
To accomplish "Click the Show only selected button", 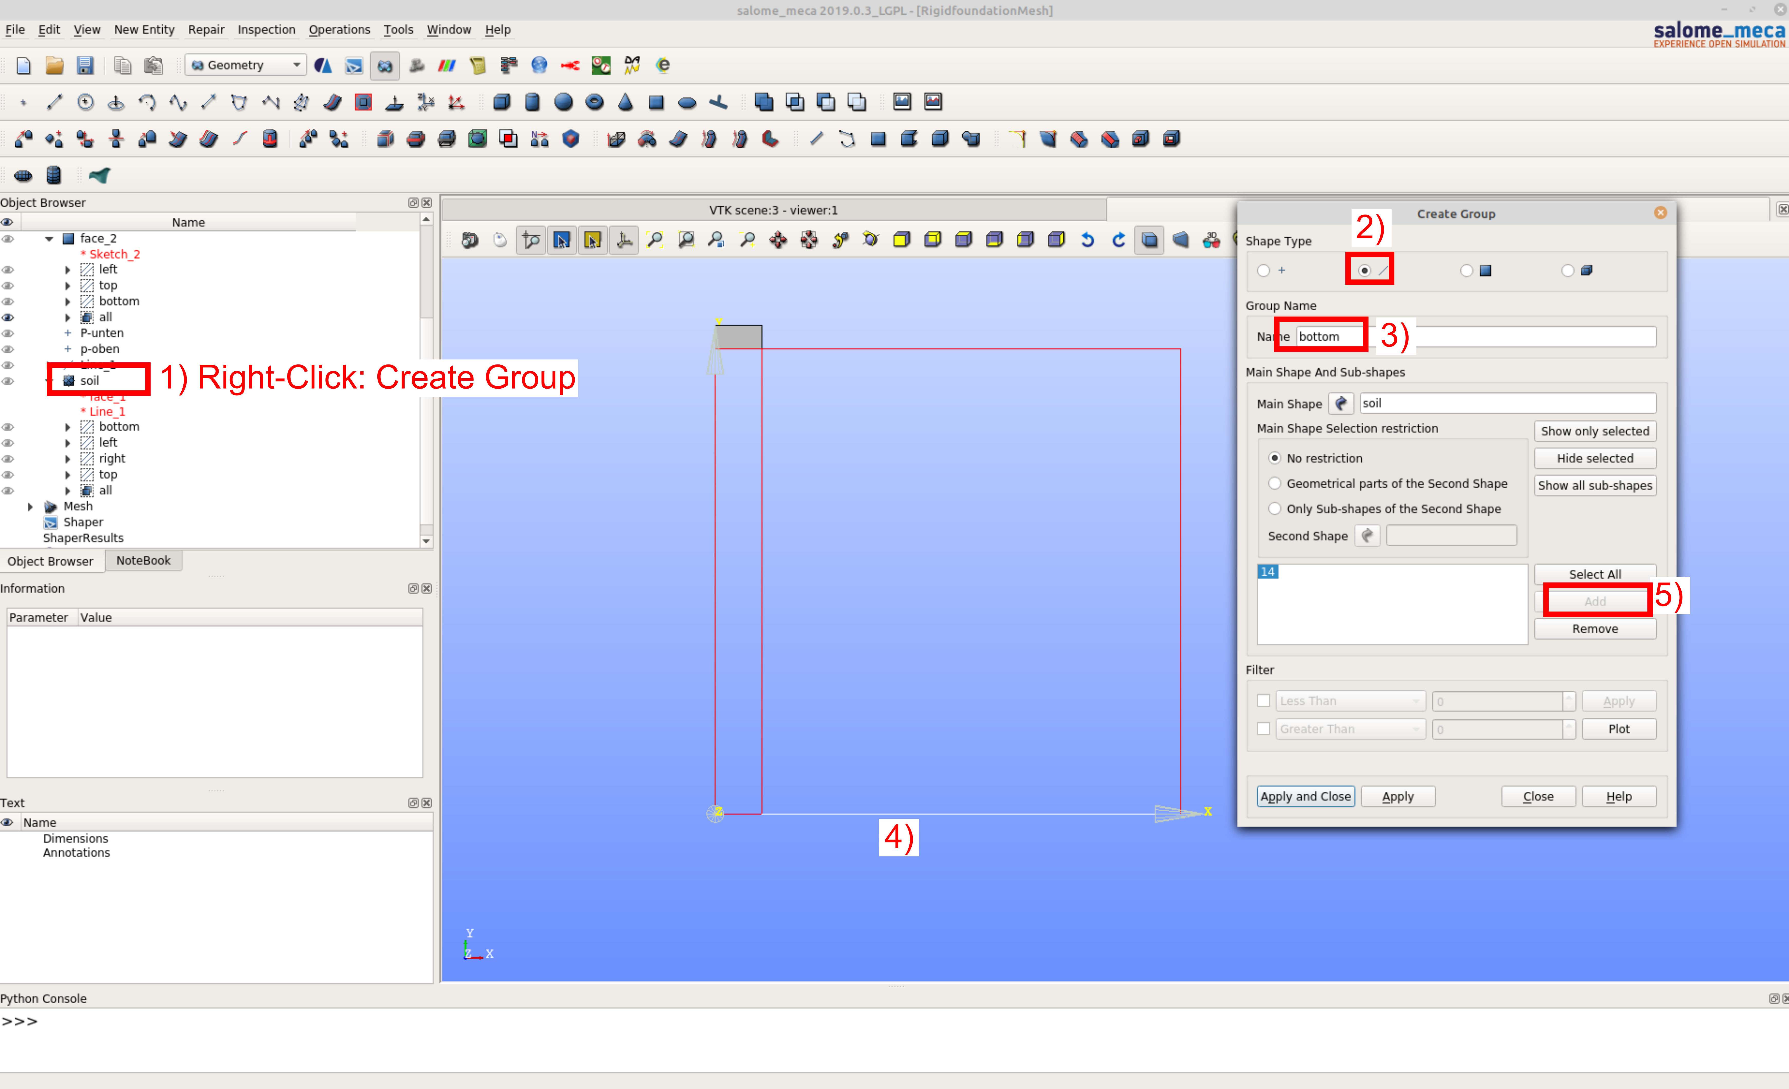I will tap(1595, 431).
